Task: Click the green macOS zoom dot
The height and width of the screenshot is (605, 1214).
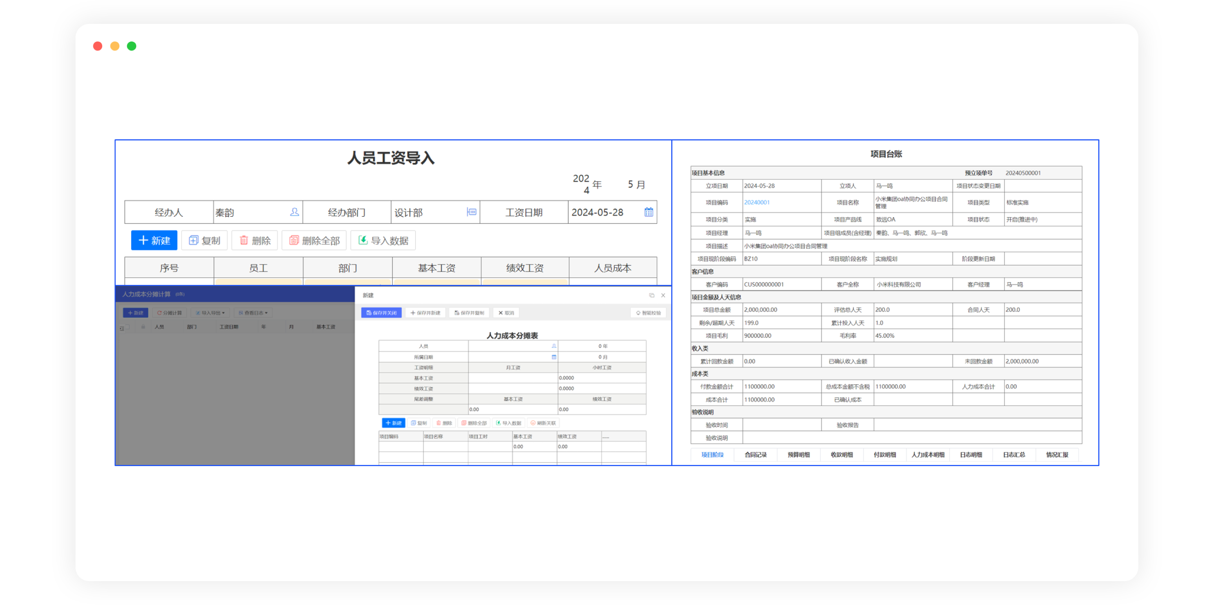Action: coord(132,46)
